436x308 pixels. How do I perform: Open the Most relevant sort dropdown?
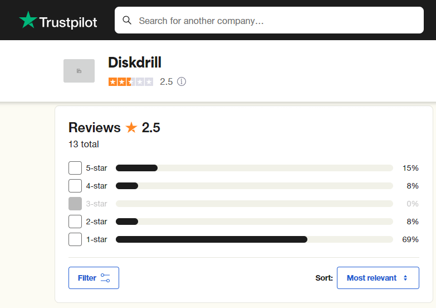(x=378, y=278)
